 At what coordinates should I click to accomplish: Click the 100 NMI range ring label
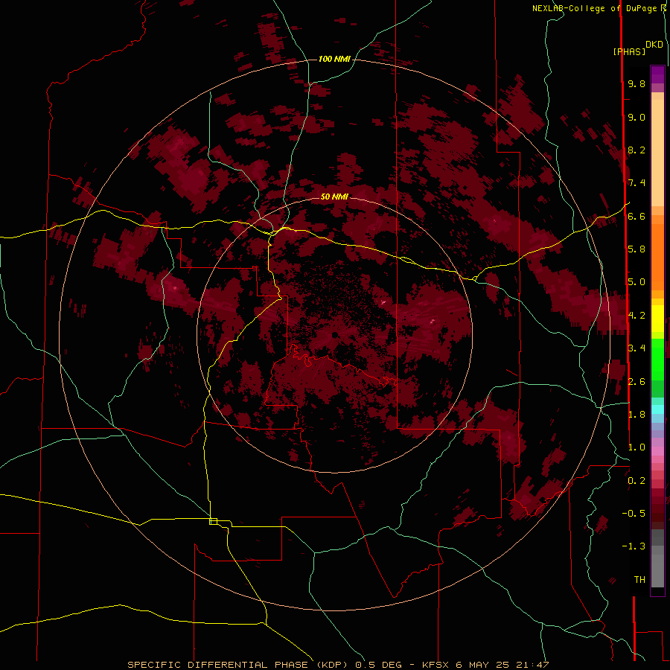coord(334,59)
